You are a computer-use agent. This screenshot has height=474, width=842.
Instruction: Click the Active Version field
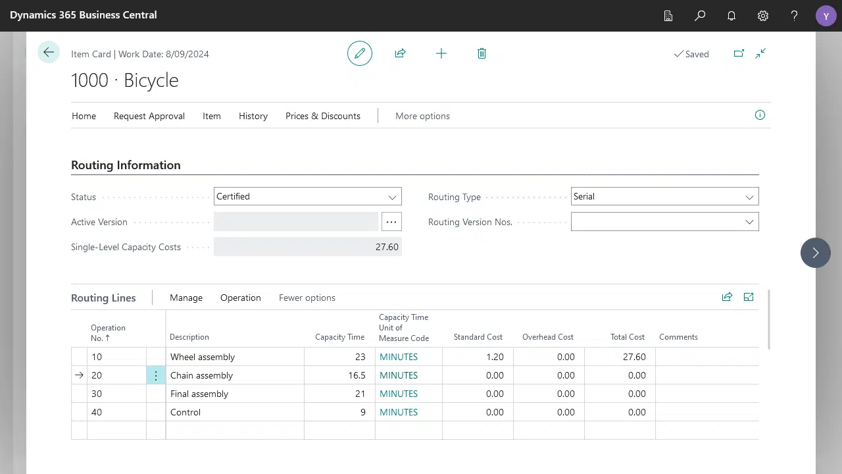coord(296,222)
